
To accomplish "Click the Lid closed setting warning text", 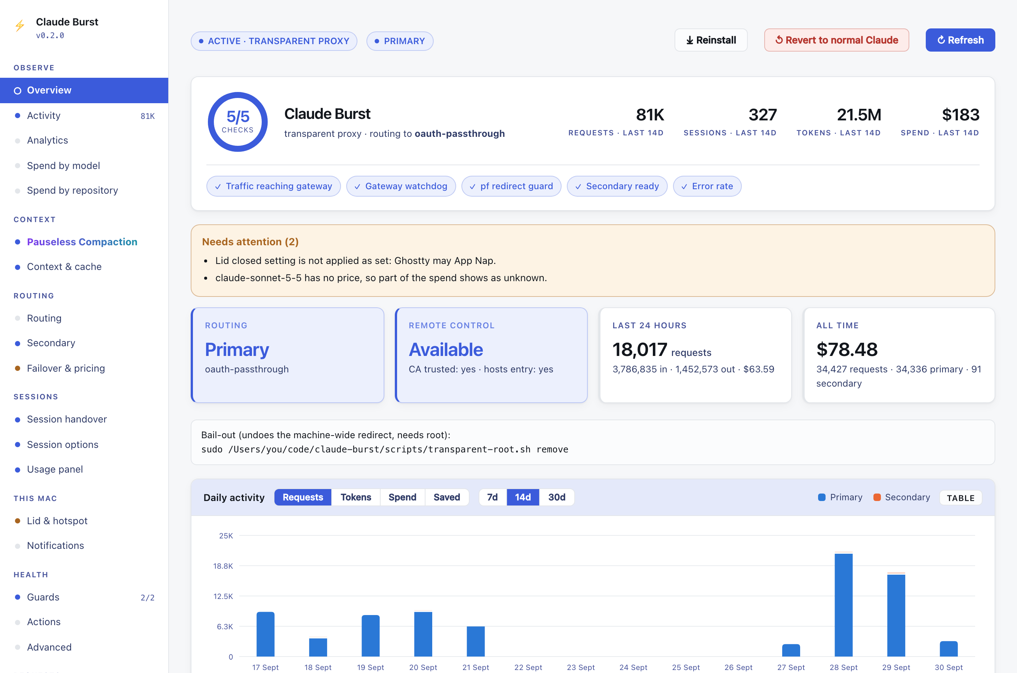I will tap(356, 261).
